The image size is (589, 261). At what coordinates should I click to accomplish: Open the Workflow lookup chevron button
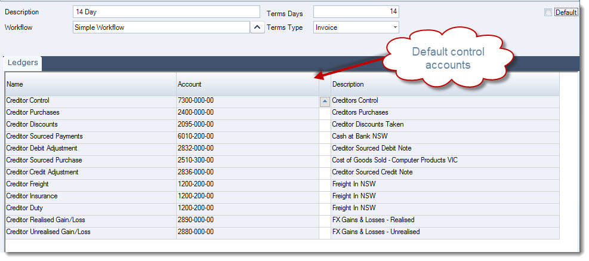pyautogui.click(x=257, y=27)
